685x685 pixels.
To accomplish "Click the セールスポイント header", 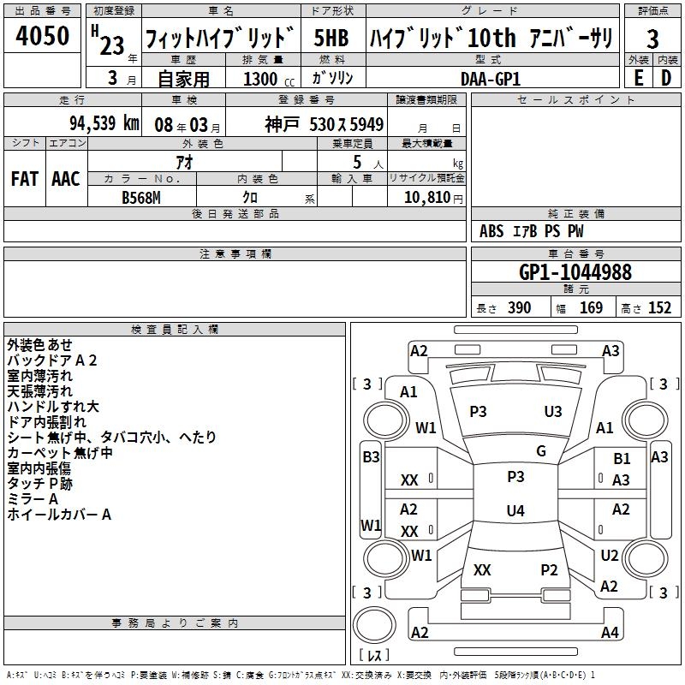I will click(x=575, y=99).
